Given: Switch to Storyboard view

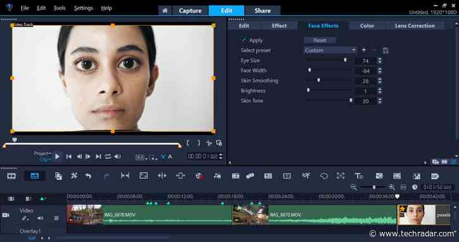Looking at the screenshot, I should [x=11, y=176].
